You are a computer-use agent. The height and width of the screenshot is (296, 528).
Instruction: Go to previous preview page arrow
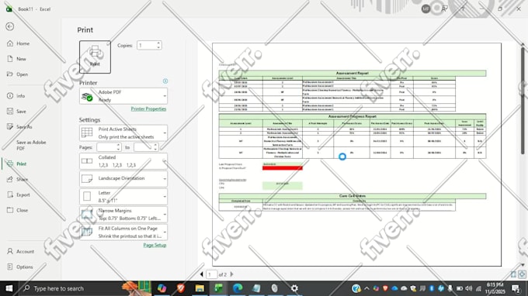click(x=202, y=274)
